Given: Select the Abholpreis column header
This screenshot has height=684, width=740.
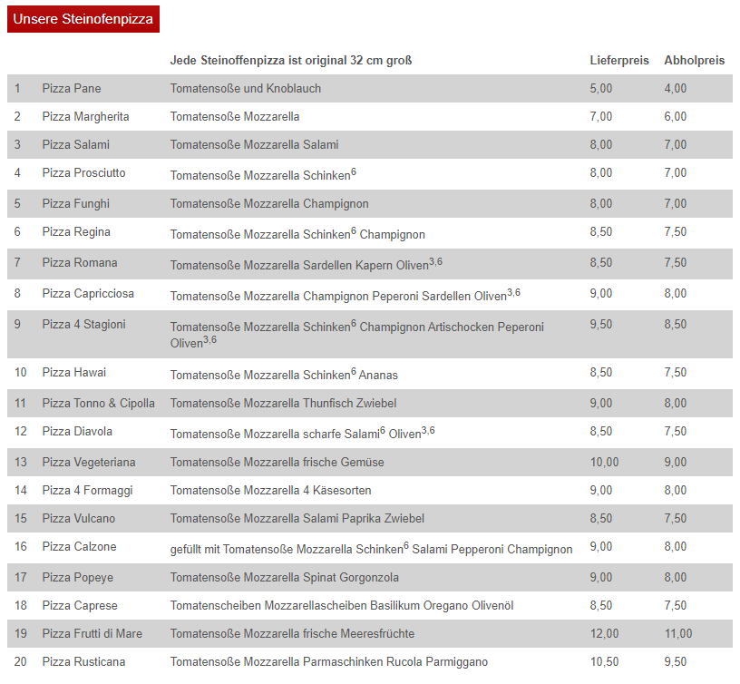Looking at the screenshot, I should [695, 61].
